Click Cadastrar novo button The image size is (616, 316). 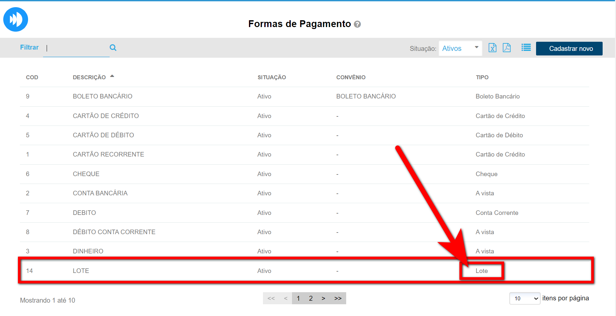click(x=569, y=49)
